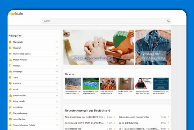Click the Gebrauchte Kinderkleidung banner
This screenshot has height=130, width=194.
[x=153, y=56]
